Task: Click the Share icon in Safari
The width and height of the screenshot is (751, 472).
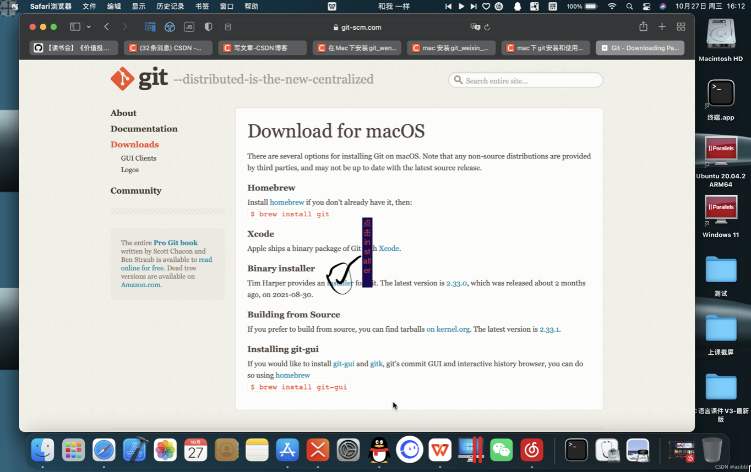Action: pyautogui.click(x=643, y=26)
